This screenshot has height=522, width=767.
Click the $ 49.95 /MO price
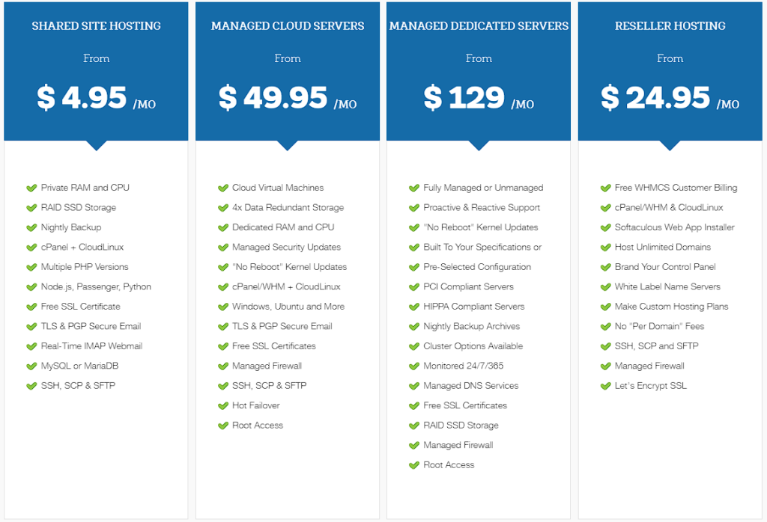coord(288,98)
